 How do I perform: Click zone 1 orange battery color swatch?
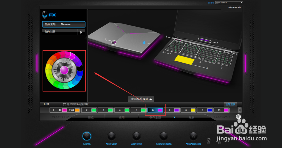click(77, 110)
